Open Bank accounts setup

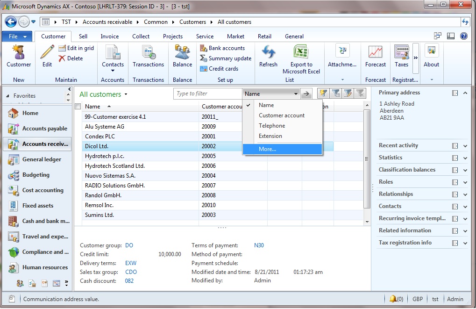coord(222,48)
